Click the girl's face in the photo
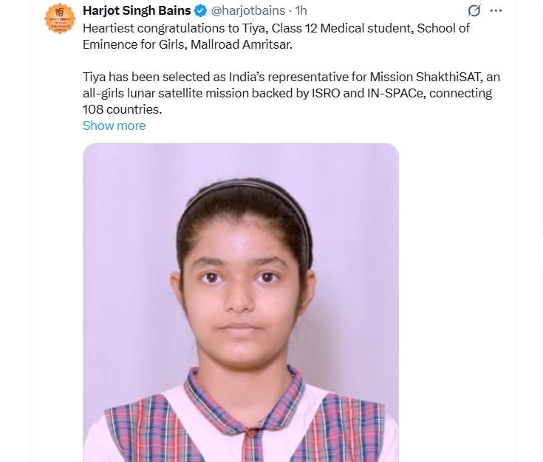Viewport: 543px width, 462px height. tap(241, 294)
